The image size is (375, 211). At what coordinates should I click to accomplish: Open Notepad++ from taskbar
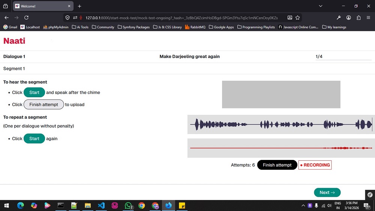point(74,205)
